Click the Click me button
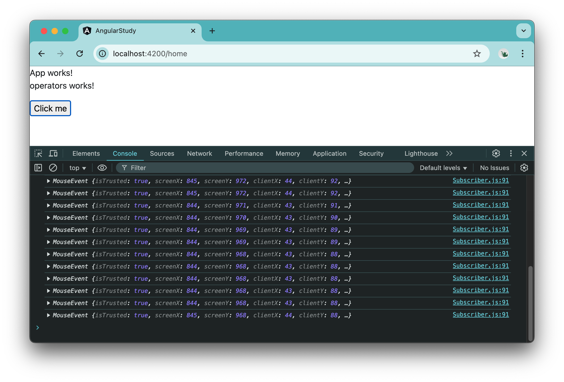Image resolution: width=564 pixels, height=382 pixels. pyautogui.click(x=50, y=108)
